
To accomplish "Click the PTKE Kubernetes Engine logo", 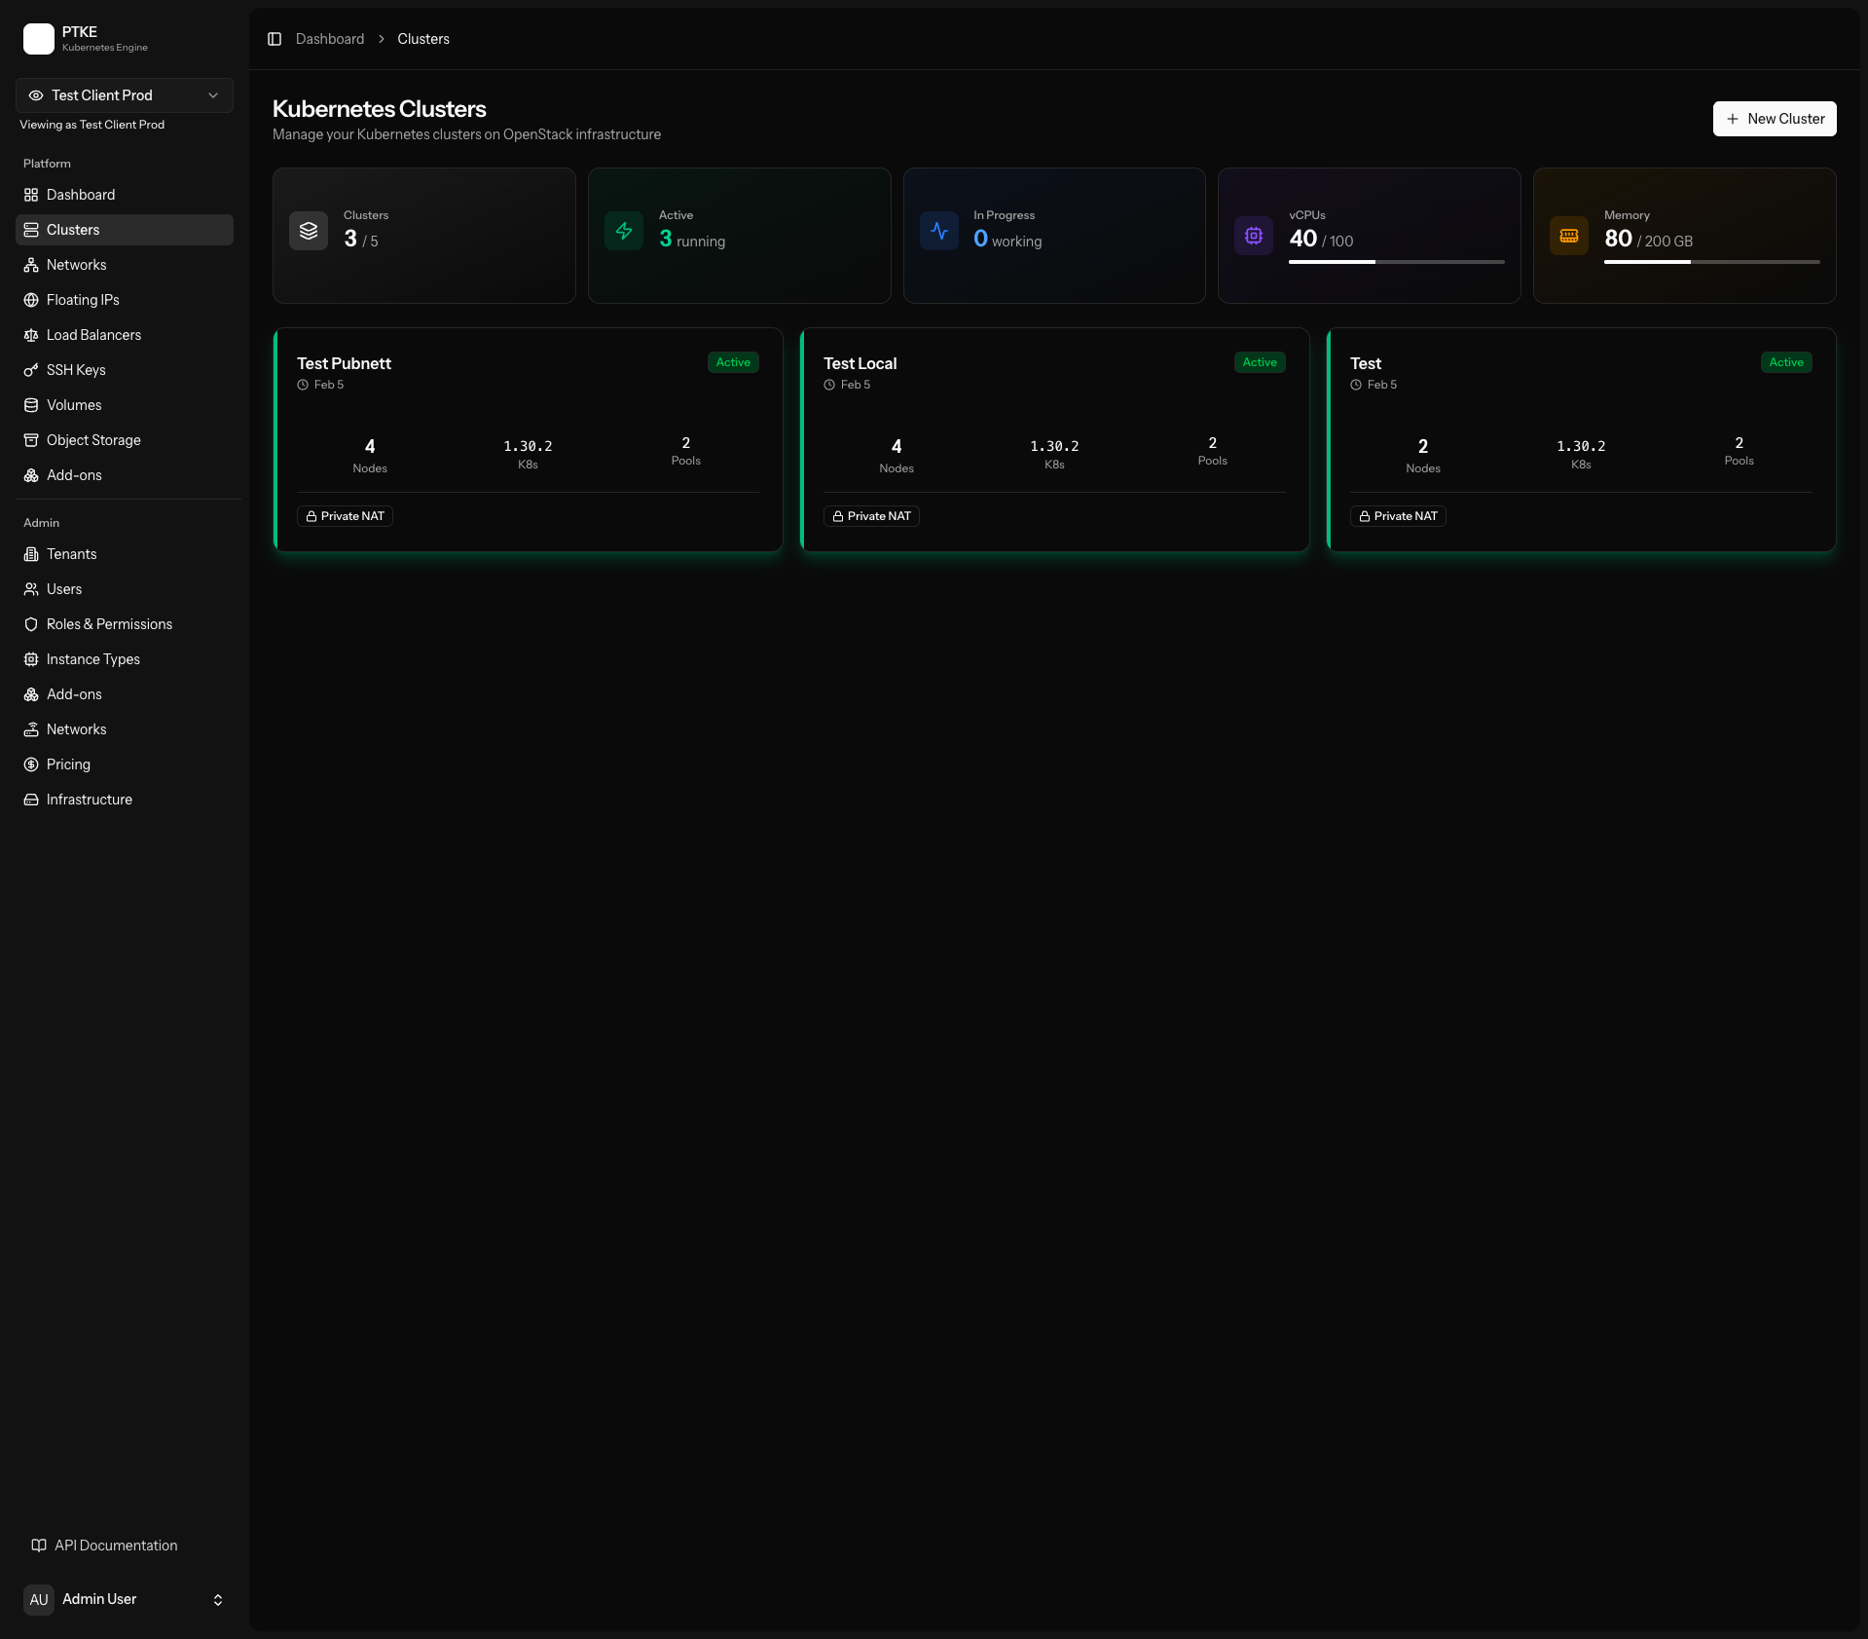I will pyautogui.click(x=84, y=39).
